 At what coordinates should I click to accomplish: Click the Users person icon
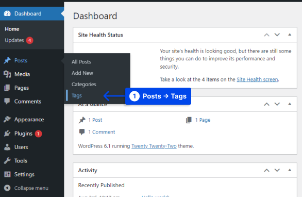coord(7,147)
